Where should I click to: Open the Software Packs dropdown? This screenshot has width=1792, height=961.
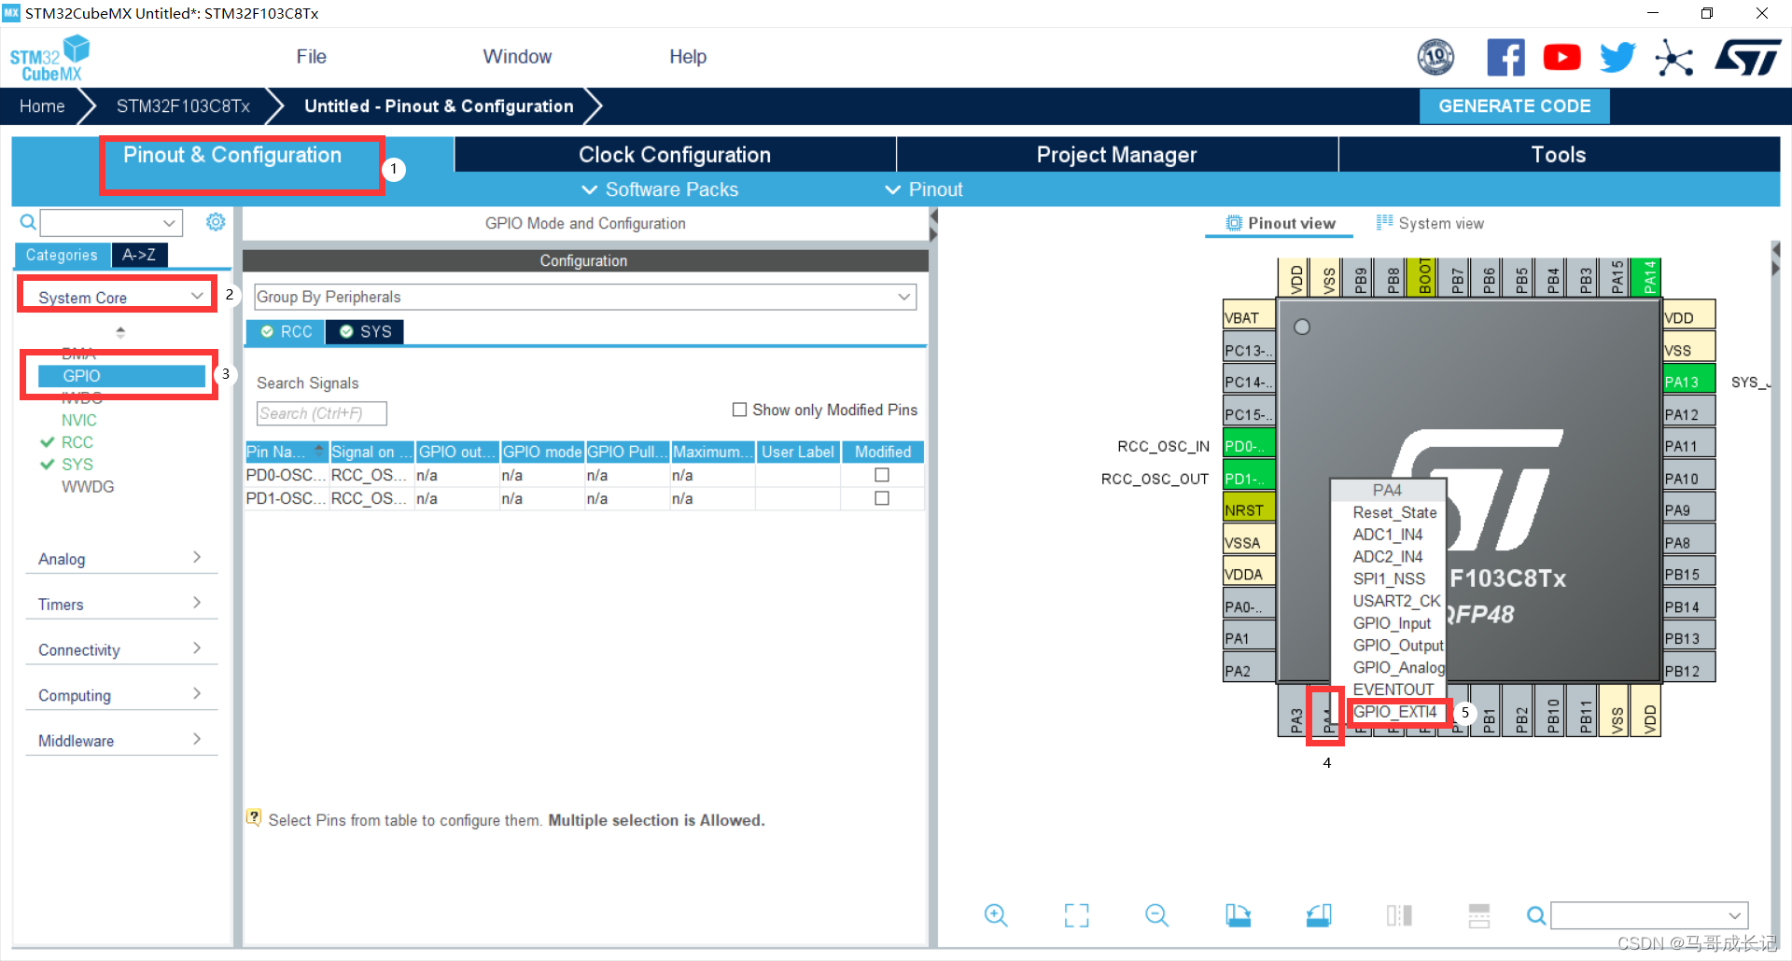(660, 189)
